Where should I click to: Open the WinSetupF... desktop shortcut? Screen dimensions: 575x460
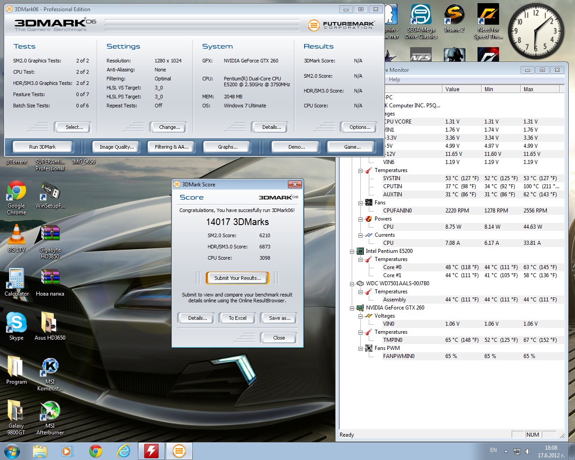50,195
